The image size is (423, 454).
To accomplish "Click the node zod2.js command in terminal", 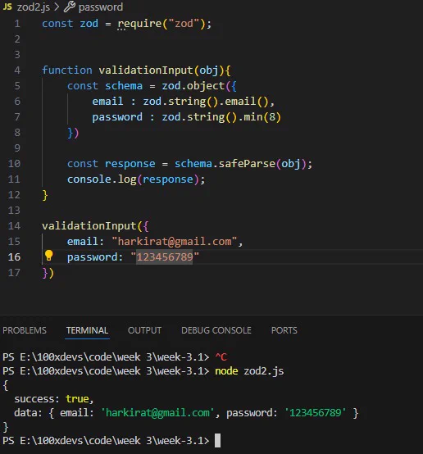I will coord(249,371).
